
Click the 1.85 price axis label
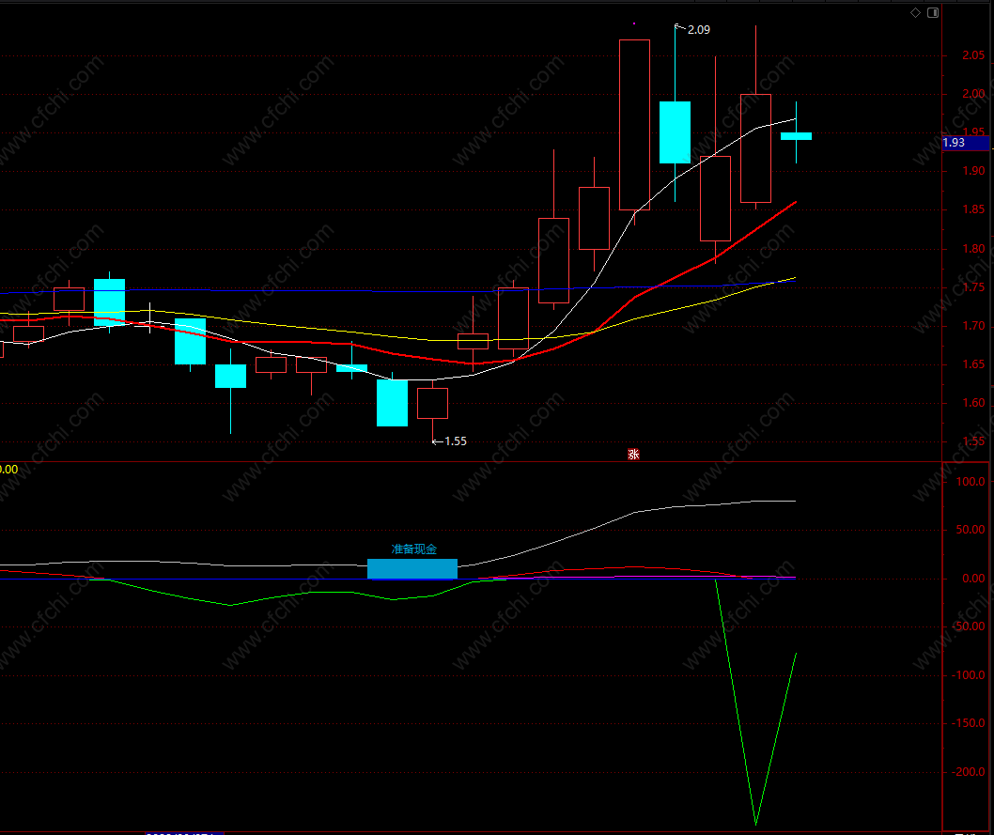973,209
